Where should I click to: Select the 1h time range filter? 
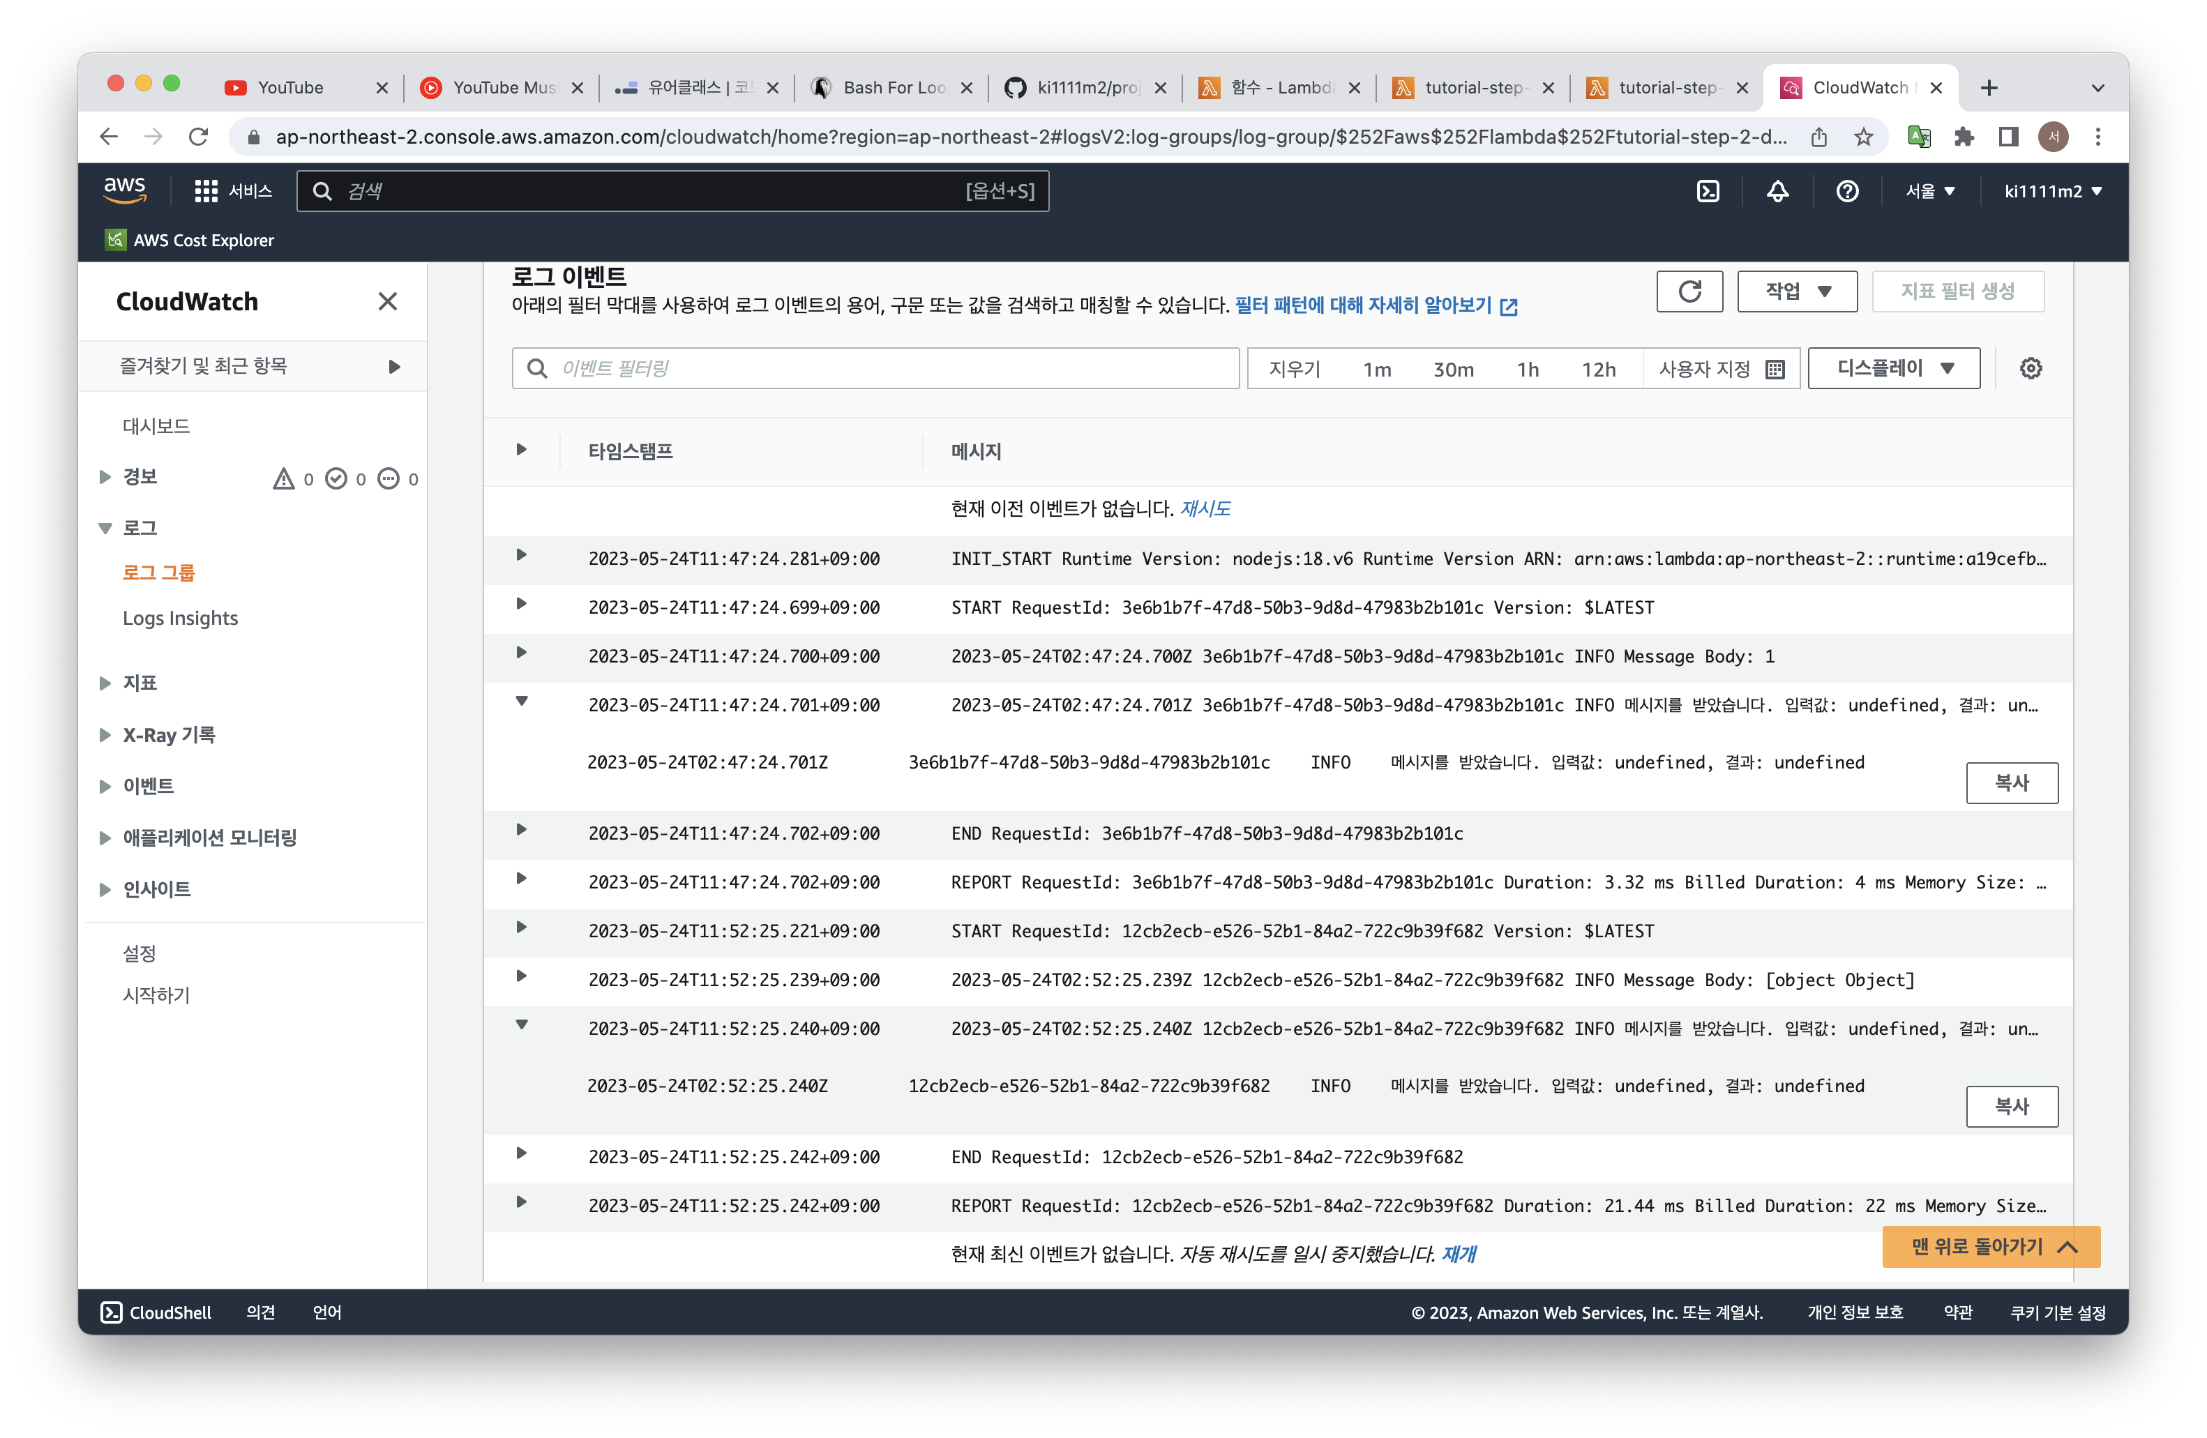(x=1528, y=369)
